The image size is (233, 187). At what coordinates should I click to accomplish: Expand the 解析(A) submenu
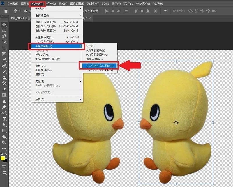[57, 99]
